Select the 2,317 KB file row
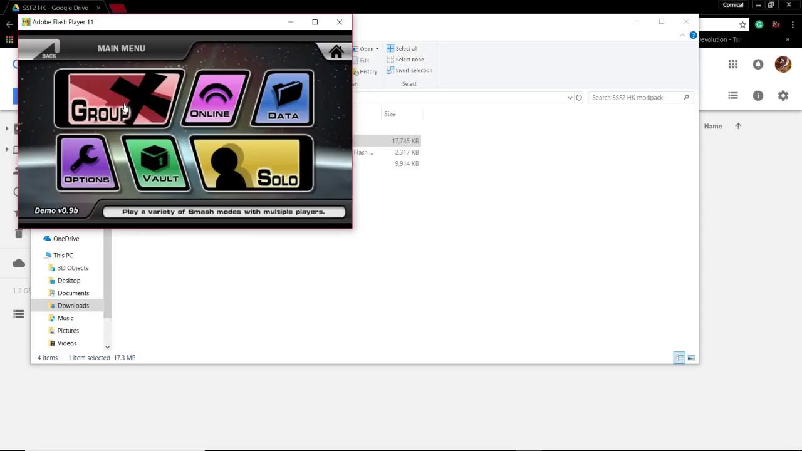 387,152
